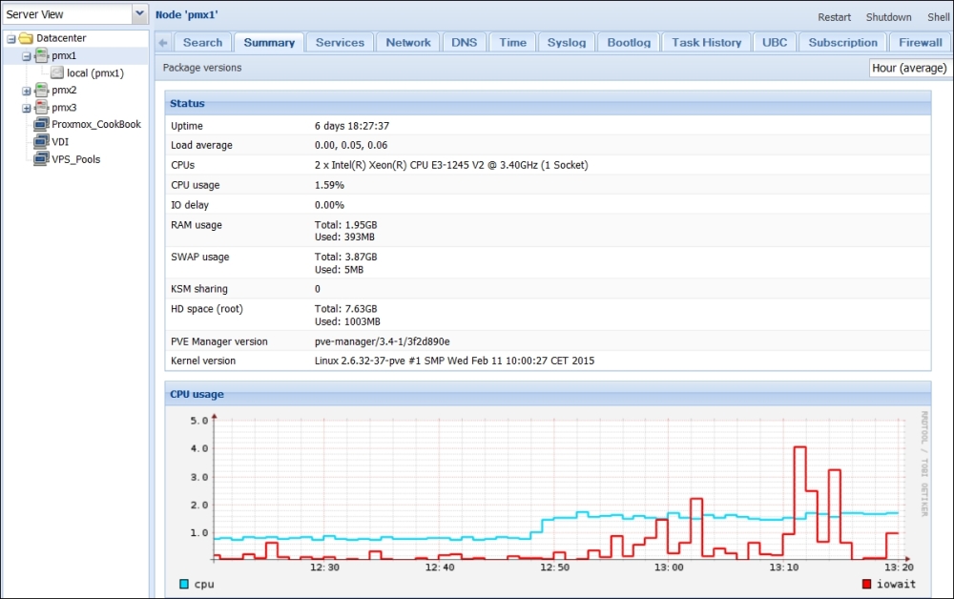Click the uptime value 6 days 18:27:37
This screenshot has width=954, height=599.
tap(352, 126)
